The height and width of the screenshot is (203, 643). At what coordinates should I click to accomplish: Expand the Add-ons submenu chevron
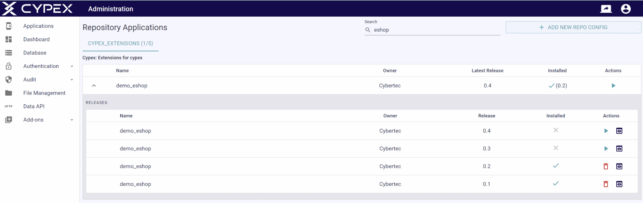pos(72,120)
